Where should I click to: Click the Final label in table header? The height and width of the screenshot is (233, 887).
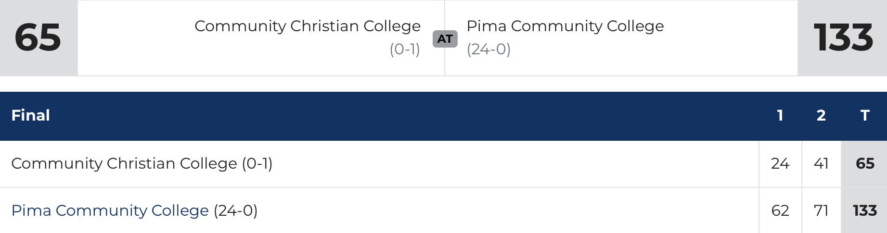(x=30, y=115)
